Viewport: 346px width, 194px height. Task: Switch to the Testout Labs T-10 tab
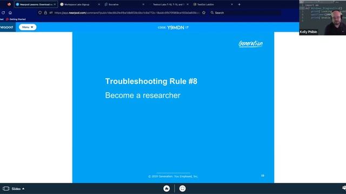click(x=168, y=4)
